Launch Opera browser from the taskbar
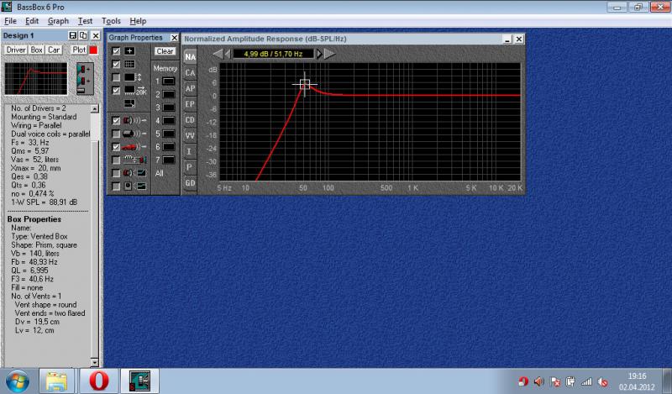 coord(98,381)
